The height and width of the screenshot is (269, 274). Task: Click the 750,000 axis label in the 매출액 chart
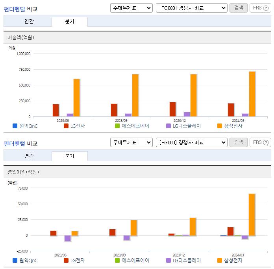click(x=25, y=70)
